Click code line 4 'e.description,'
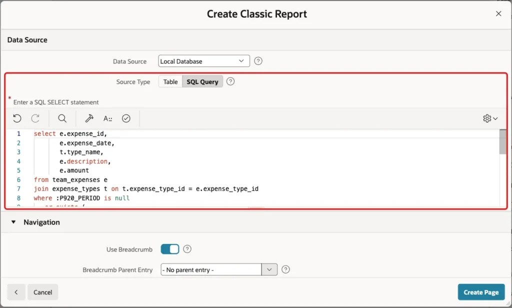Viewport: 512px width, 308px height. point(85,161)
